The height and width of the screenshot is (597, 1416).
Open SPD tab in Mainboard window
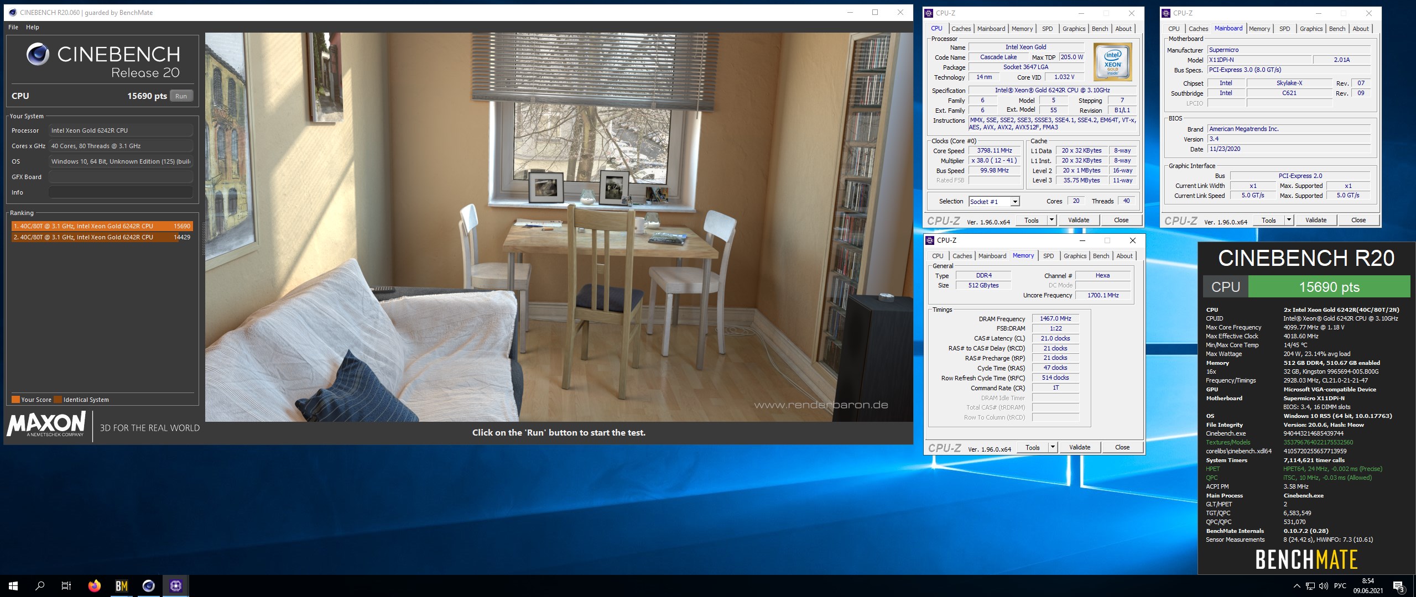pyautogui.click(x=1285, y=29)
